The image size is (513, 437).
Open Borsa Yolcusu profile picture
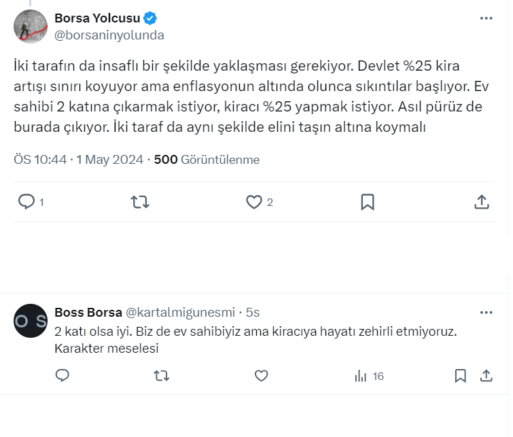coord(31,27)
